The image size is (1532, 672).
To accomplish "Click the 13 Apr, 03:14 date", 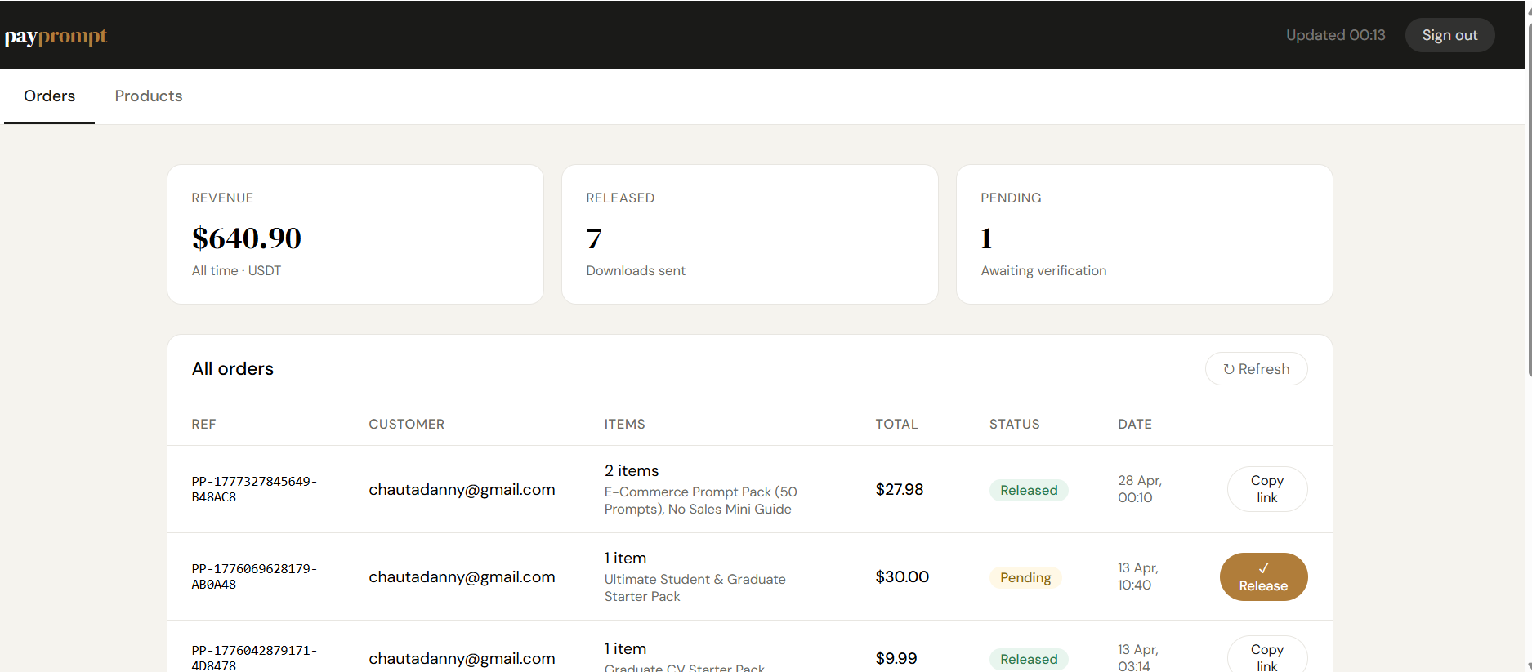I will 1137,657.
